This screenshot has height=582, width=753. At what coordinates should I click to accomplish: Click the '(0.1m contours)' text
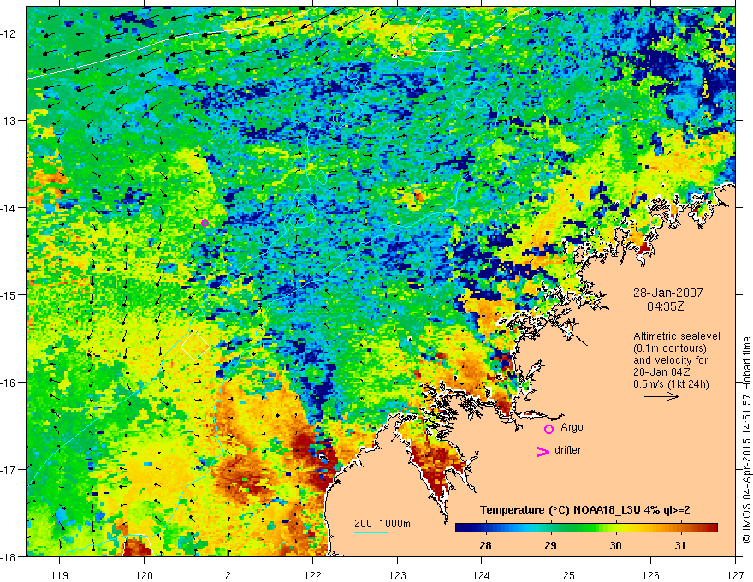tap(670, 348)
